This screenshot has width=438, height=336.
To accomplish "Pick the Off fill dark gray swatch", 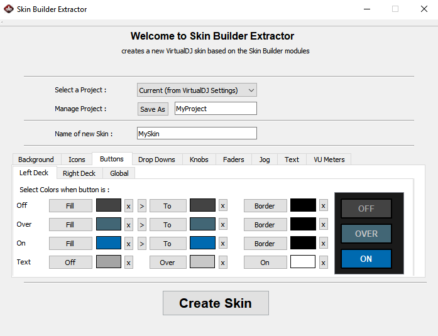I will tap(109, 205).
